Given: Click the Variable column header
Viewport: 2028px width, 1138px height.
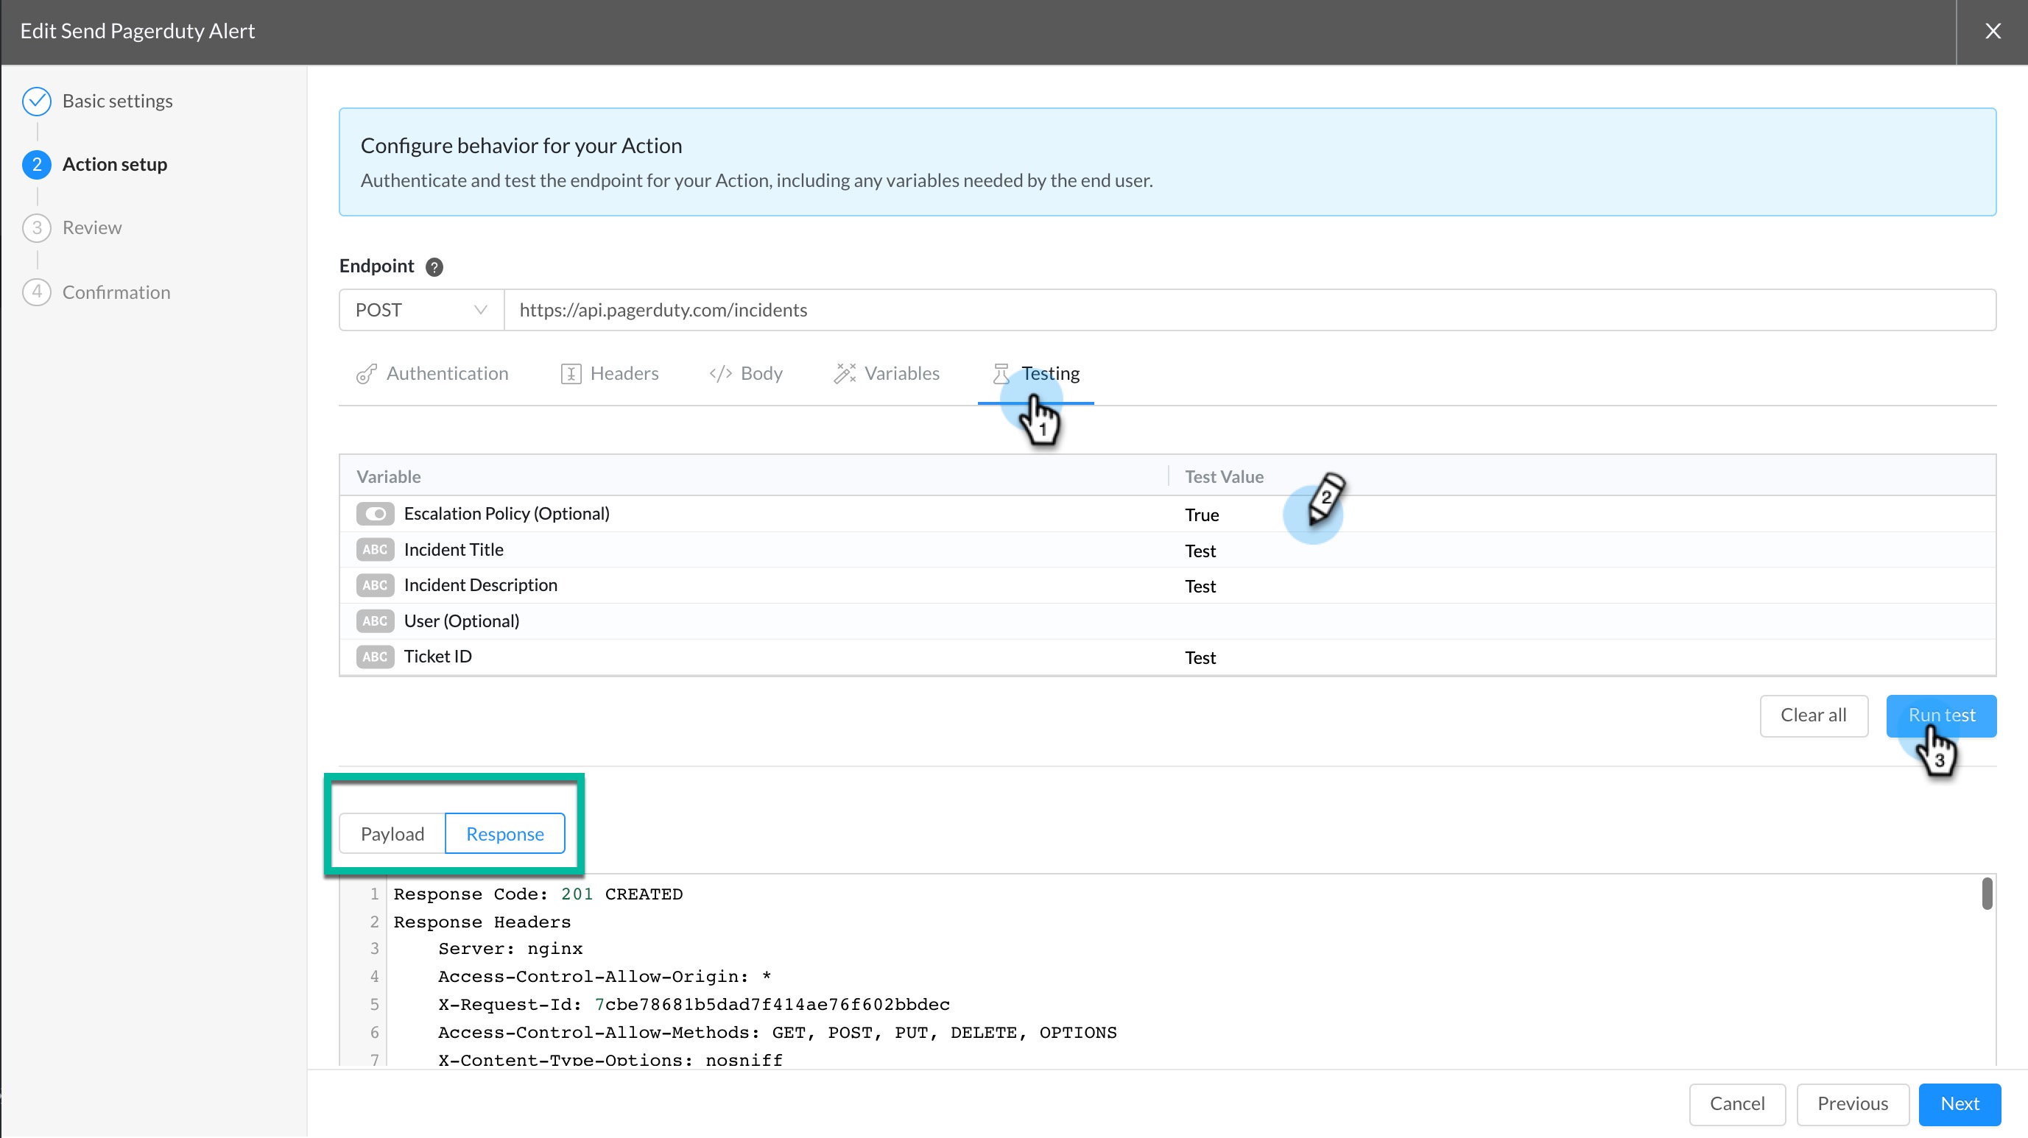Looking at the screenshot, I should coord(388,477).
